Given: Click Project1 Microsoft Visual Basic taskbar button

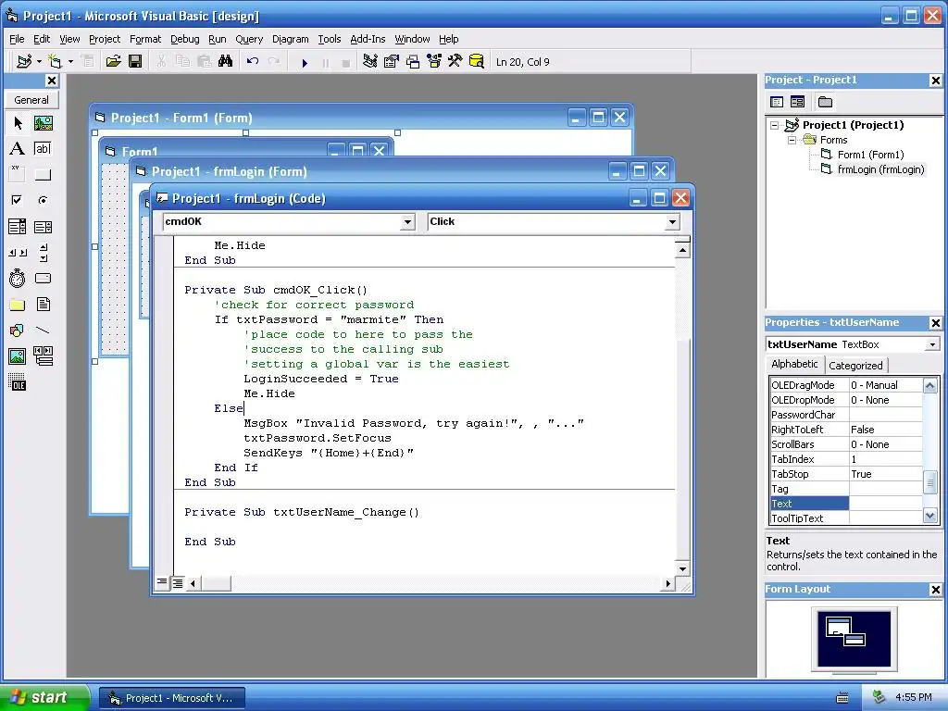Looking at the screenshot, I should click(x=172, y=698).
